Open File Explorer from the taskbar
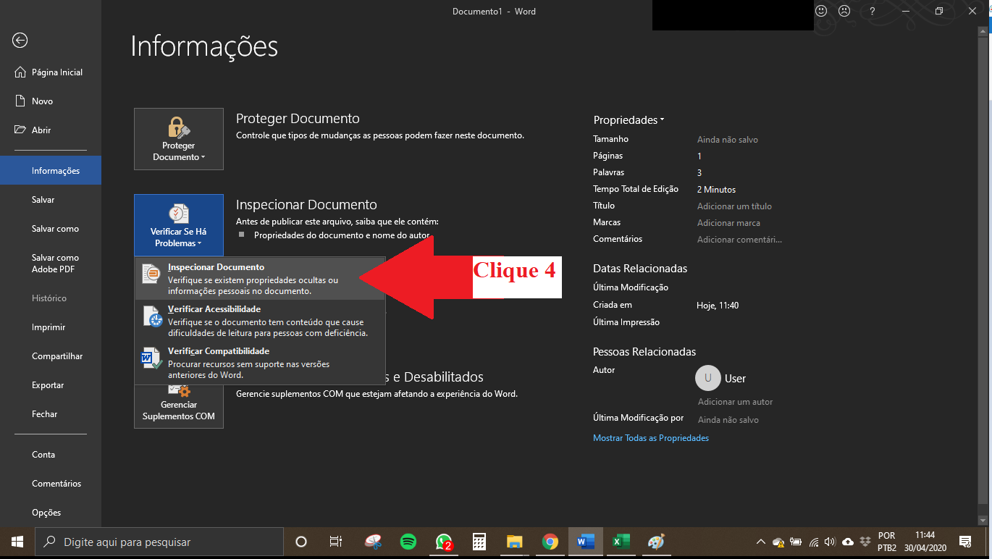 [515, 542]
